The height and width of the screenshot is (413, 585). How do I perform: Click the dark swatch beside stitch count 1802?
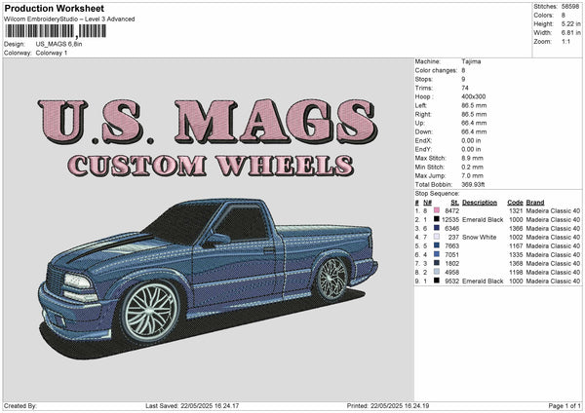tap(437, 264)
